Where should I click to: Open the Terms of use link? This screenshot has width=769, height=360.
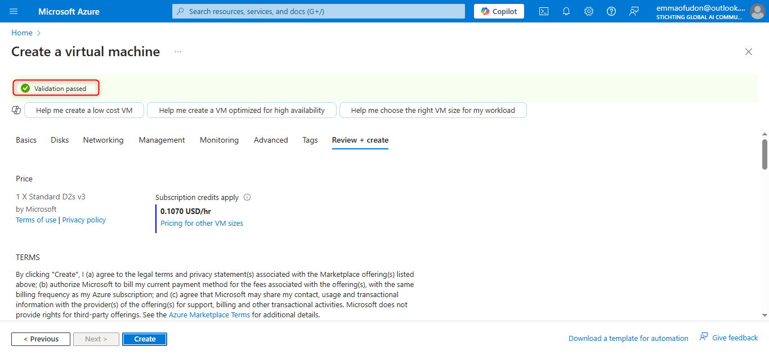pyautogui.click(x=36, y=220)
